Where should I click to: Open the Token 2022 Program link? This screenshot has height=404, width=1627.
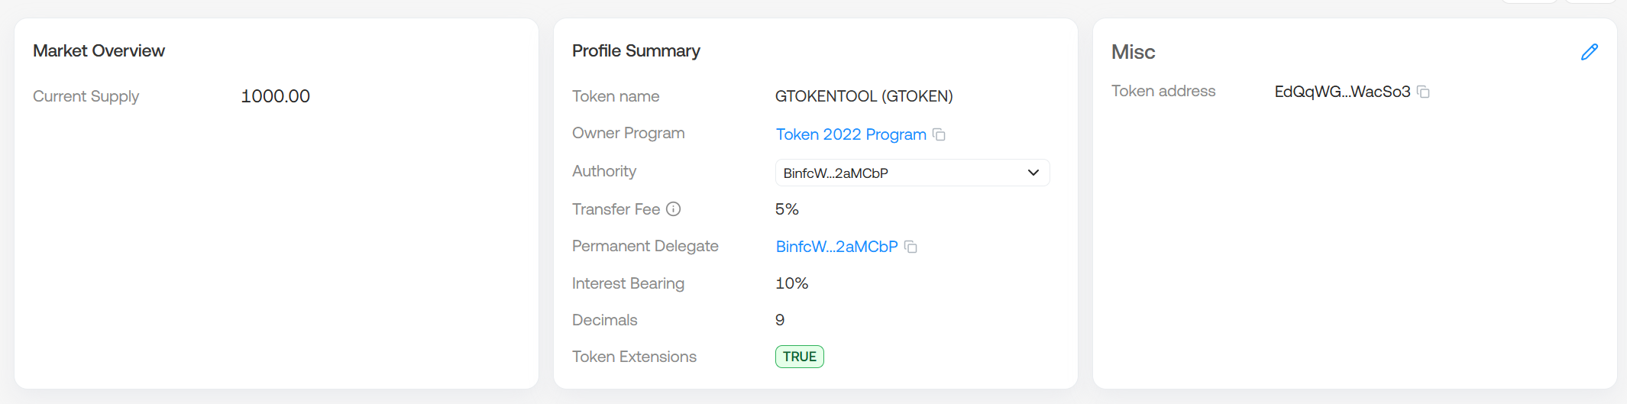pyautogui.click(x=850, y=134)
